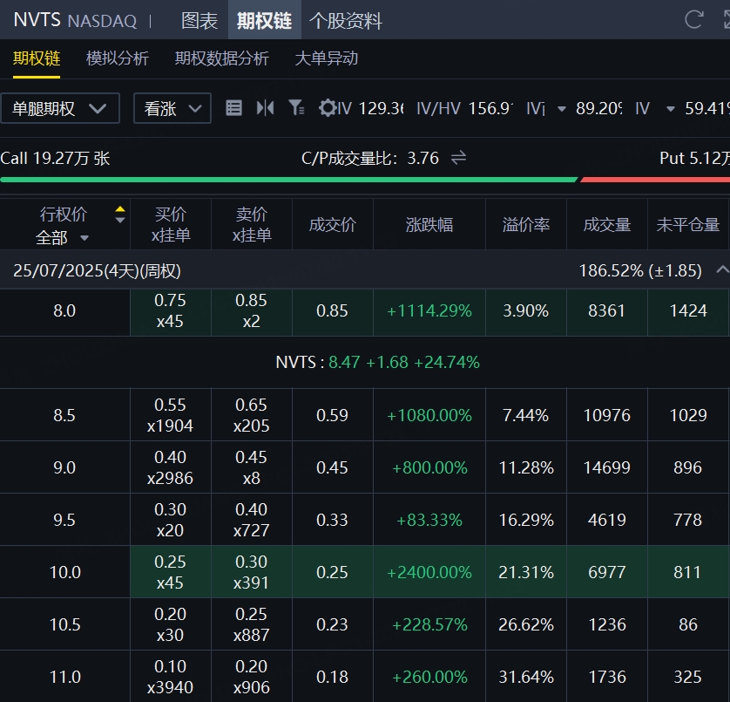Screen dimensions: 730x702
Task: Click ask 0.65 x205 in 8.5 row
Action: pyautogui.click(x=252, y=415)
